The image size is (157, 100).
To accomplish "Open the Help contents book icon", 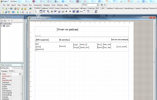I will pyautogui.click(x=30, y=9).
